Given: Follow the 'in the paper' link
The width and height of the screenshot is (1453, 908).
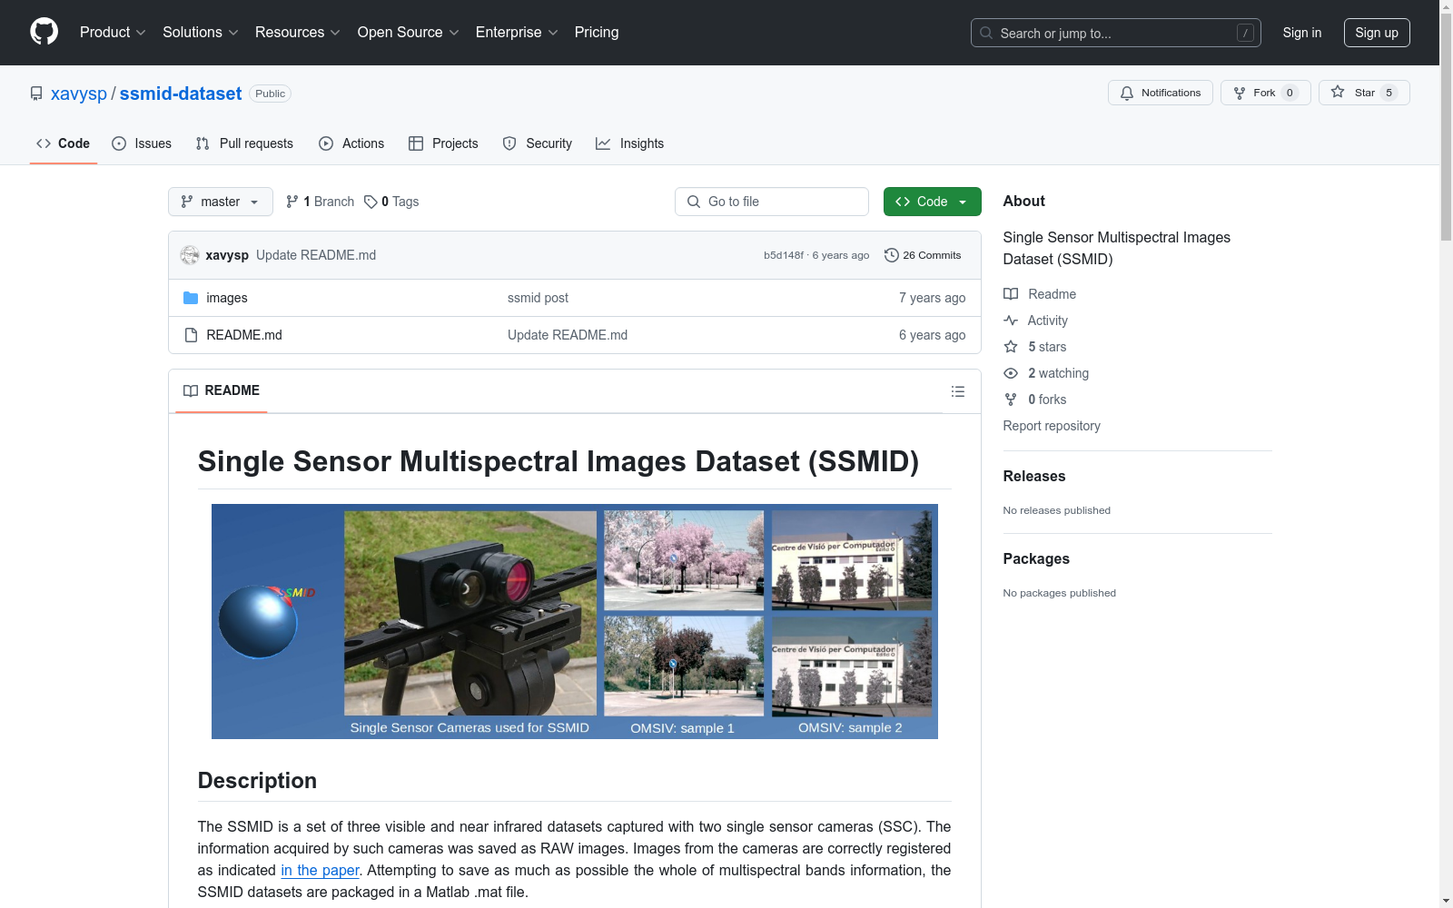Looking at the screenshot, I should [320, 870].
